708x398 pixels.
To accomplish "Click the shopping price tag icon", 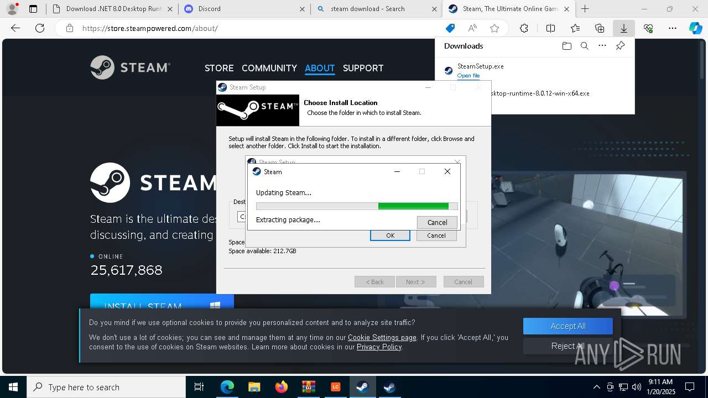I will [x=450, y=28].
